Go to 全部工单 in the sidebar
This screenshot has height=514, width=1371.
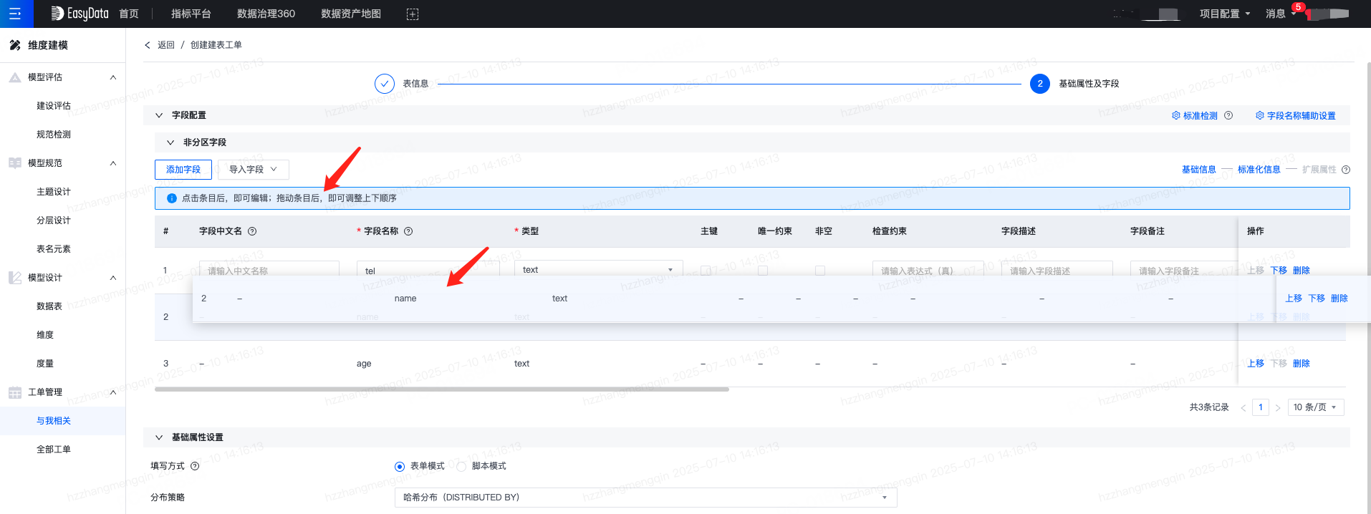54,450
